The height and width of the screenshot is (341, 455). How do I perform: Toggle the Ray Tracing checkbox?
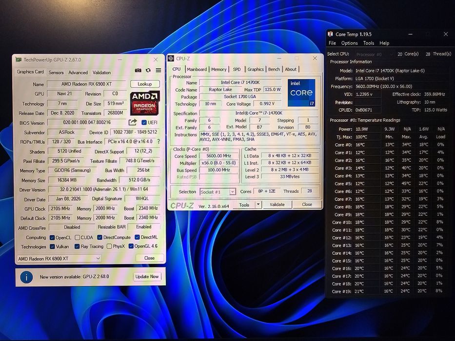point(77,246)
